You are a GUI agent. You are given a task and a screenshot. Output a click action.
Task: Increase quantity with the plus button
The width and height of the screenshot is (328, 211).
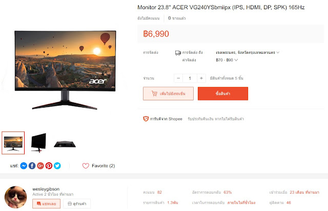pyautogui.click(x=201, y=78)
